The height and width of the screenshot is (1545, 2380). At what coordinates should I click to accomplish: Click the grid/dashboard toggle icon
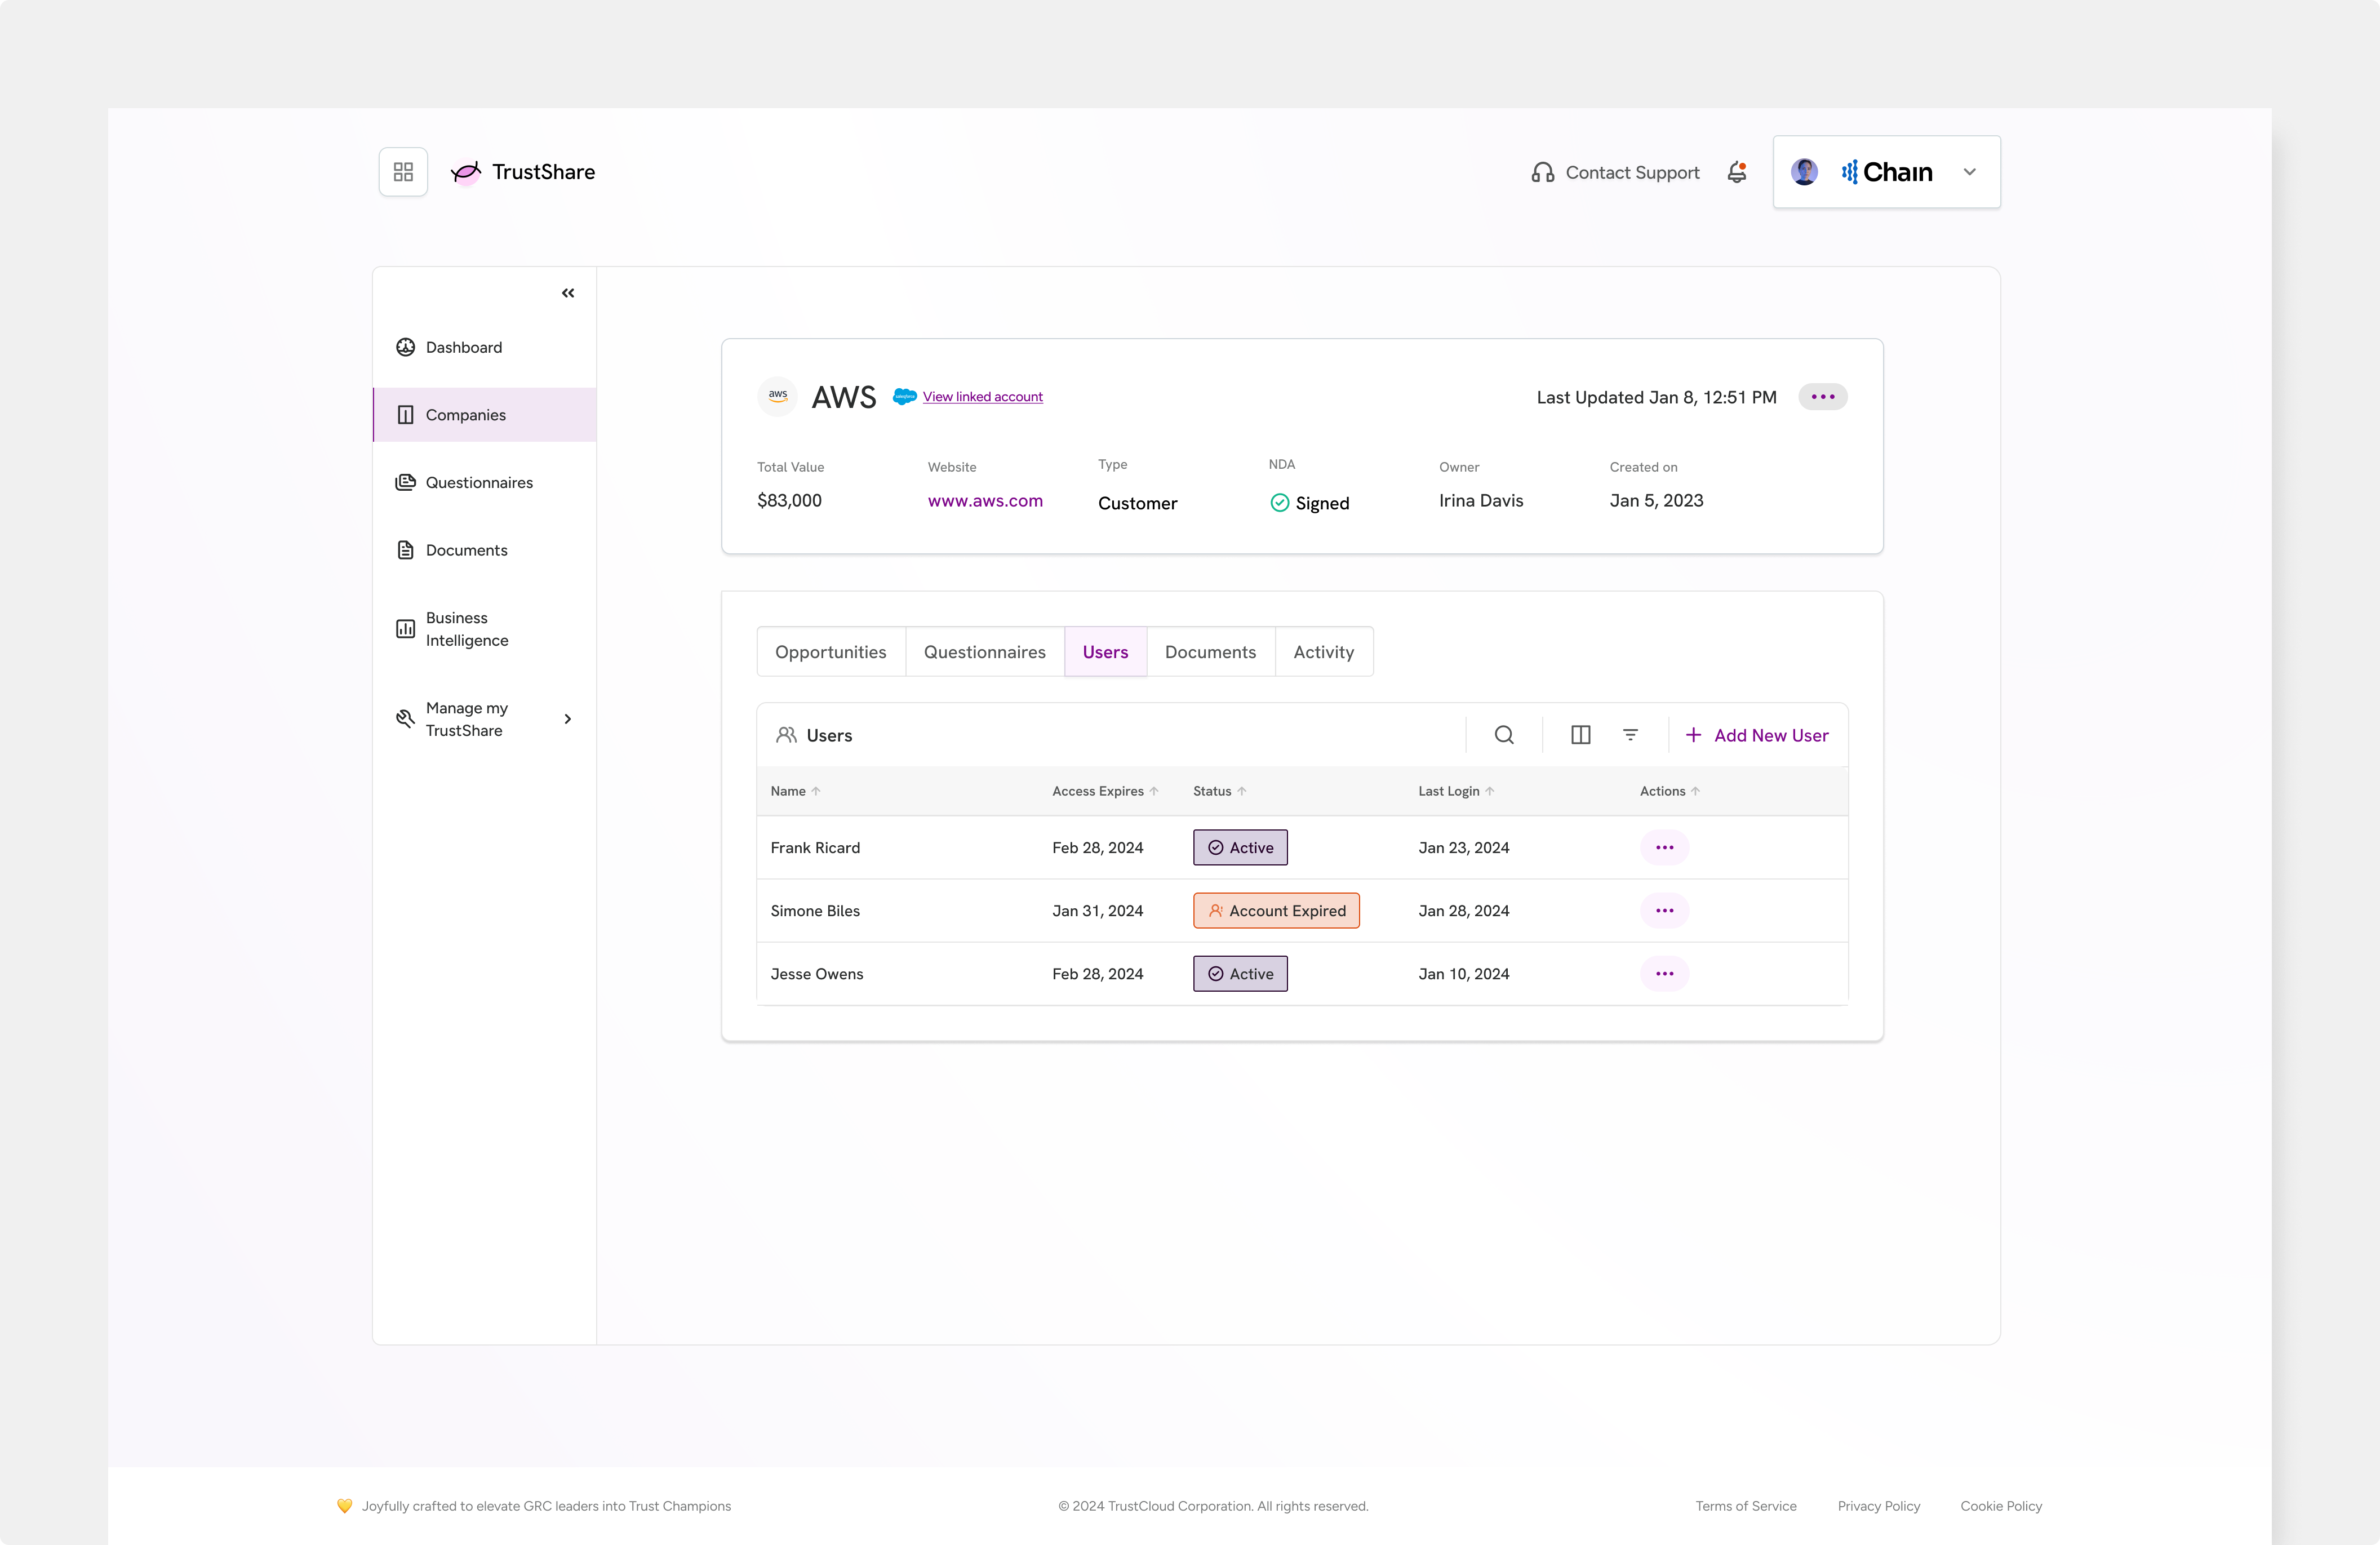pyautogui.click(x=402, y=172)
